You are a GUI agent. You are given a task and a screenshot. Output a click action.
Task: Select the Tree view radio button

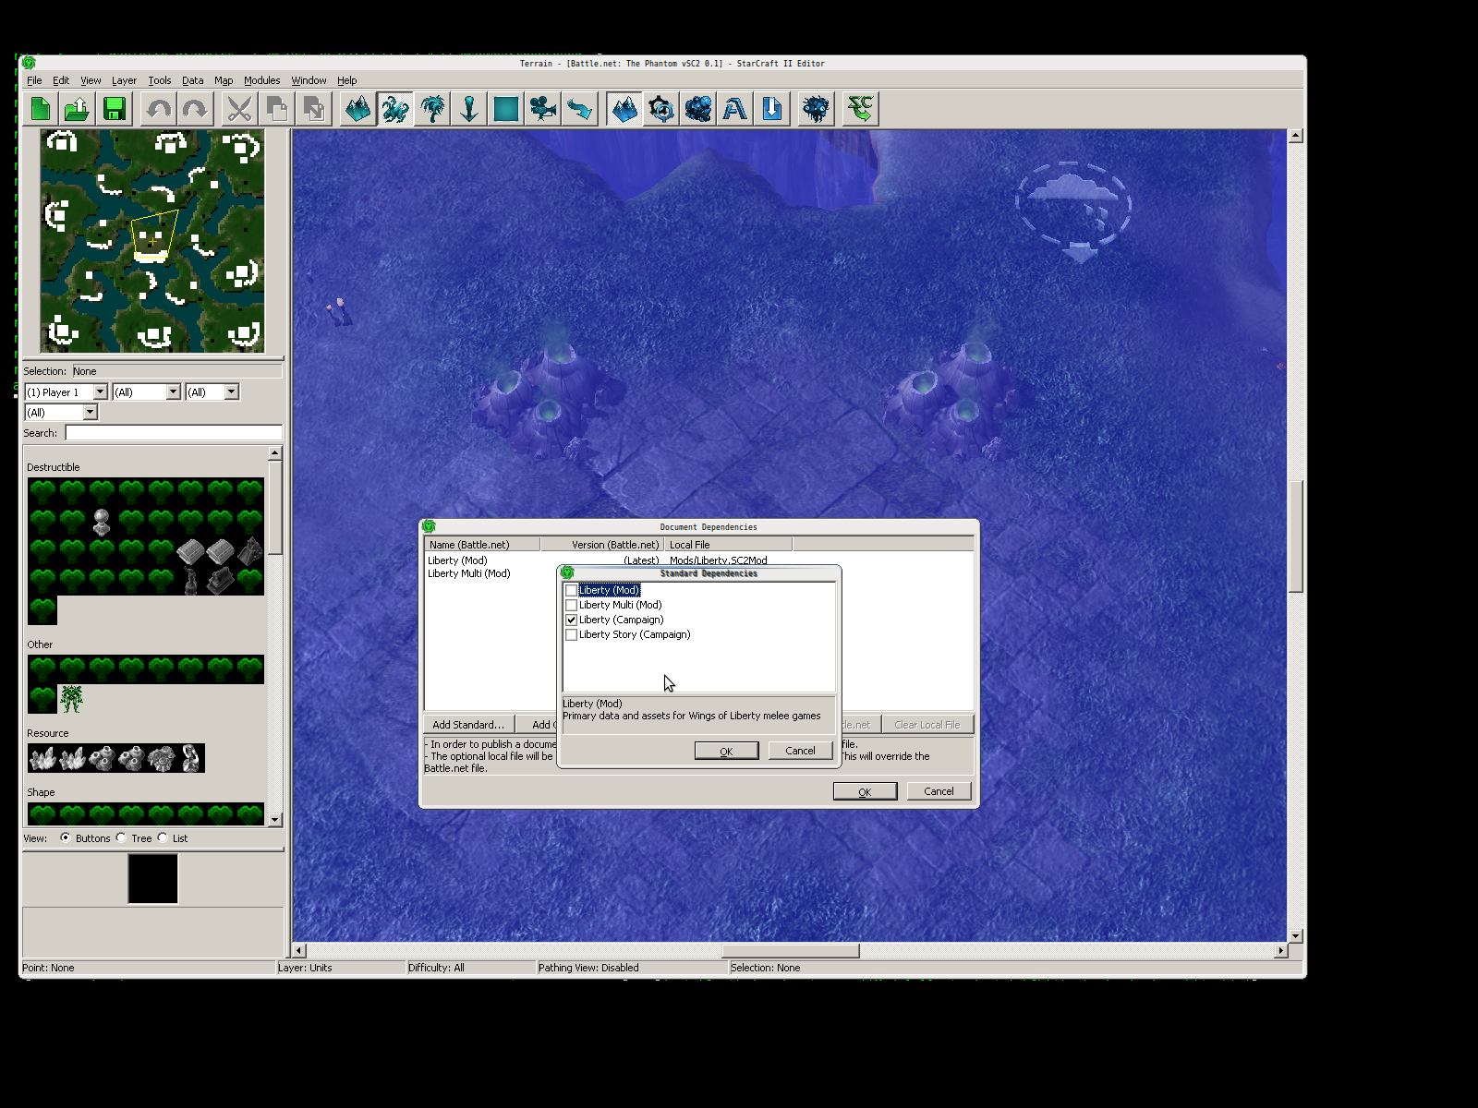(121, 837)
